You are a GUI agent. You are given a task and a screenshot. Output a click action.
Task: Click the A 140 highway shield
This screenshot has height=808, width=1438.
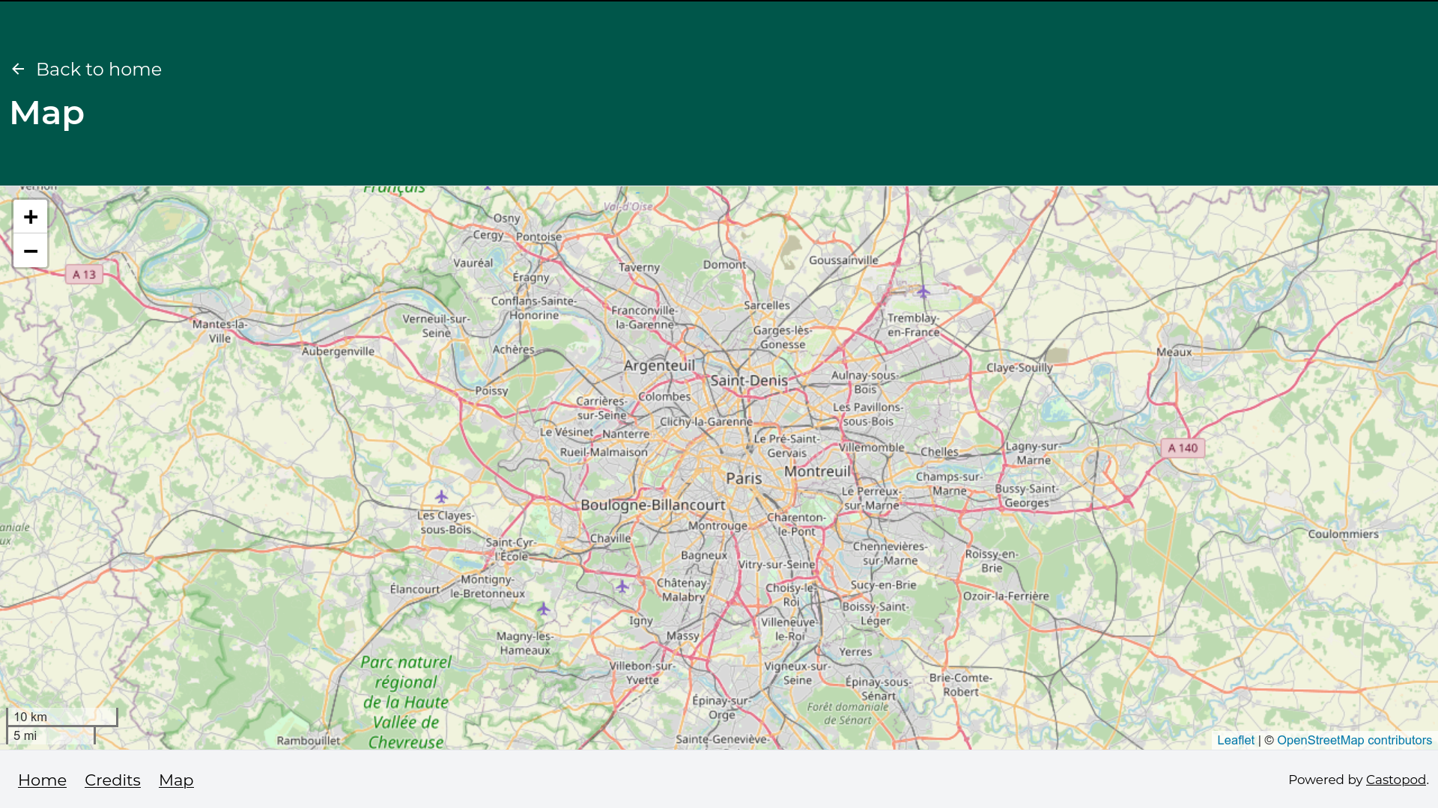[1183, 448]
